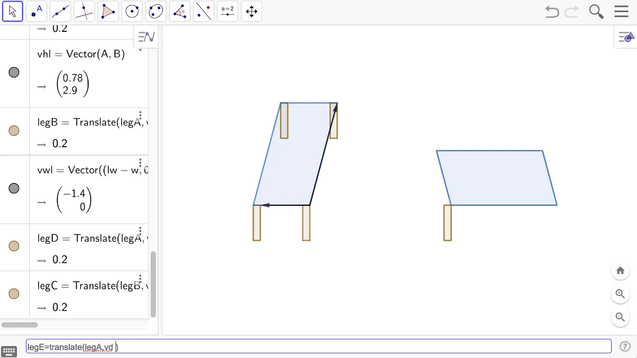Click the vwl value -1.4, 0

click(74, 200)
